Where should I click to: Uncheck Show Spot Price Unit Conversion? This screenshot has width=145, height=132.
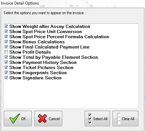[6, 31]
